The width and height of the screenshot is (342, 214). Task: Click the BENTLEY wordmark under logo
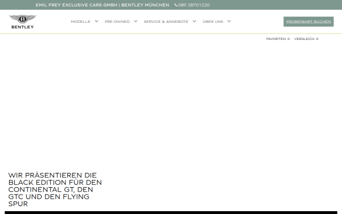22,27
